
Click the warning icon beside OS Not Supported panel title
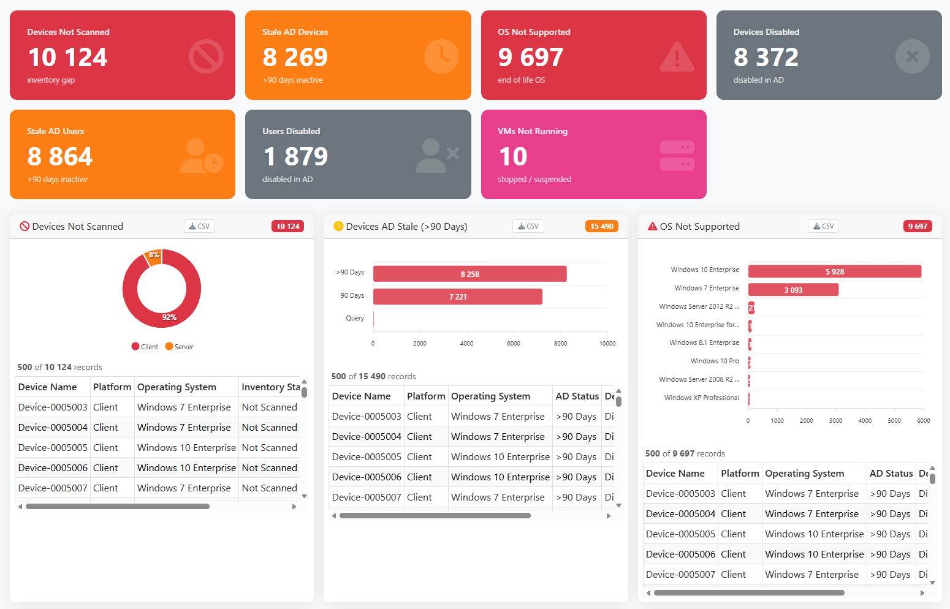point(652,226)
